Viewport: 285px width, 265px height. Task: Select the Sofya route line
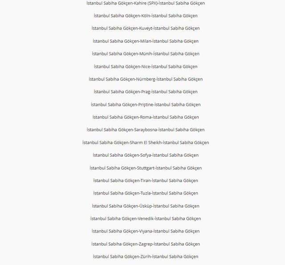pyautogui.click(x=146, y=155)
